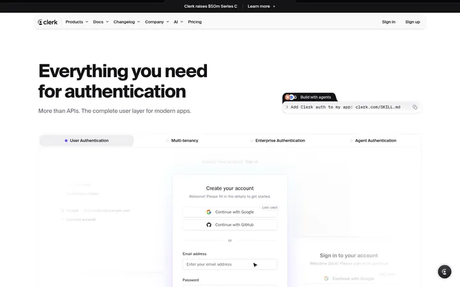Click the agent avatars beside Build with agents
Screen dimensions: 460x287
click(x=291, y=97)
